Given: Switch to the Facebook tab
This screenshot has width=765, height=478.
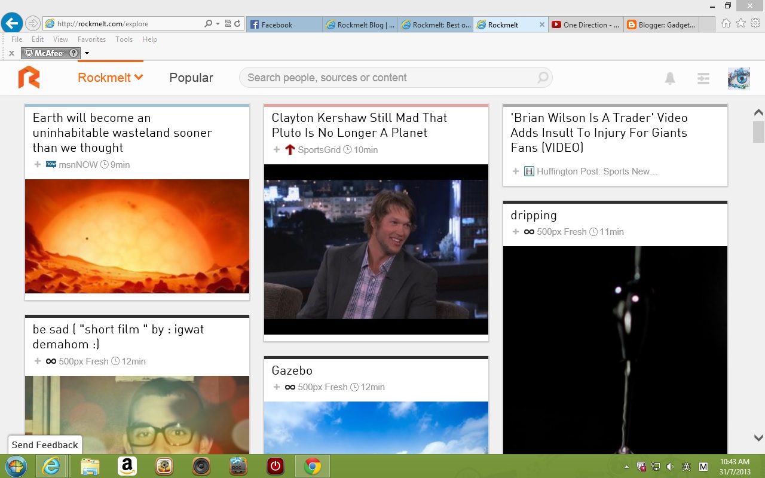Looking at the screenshot, I should [x=284, y=24].
